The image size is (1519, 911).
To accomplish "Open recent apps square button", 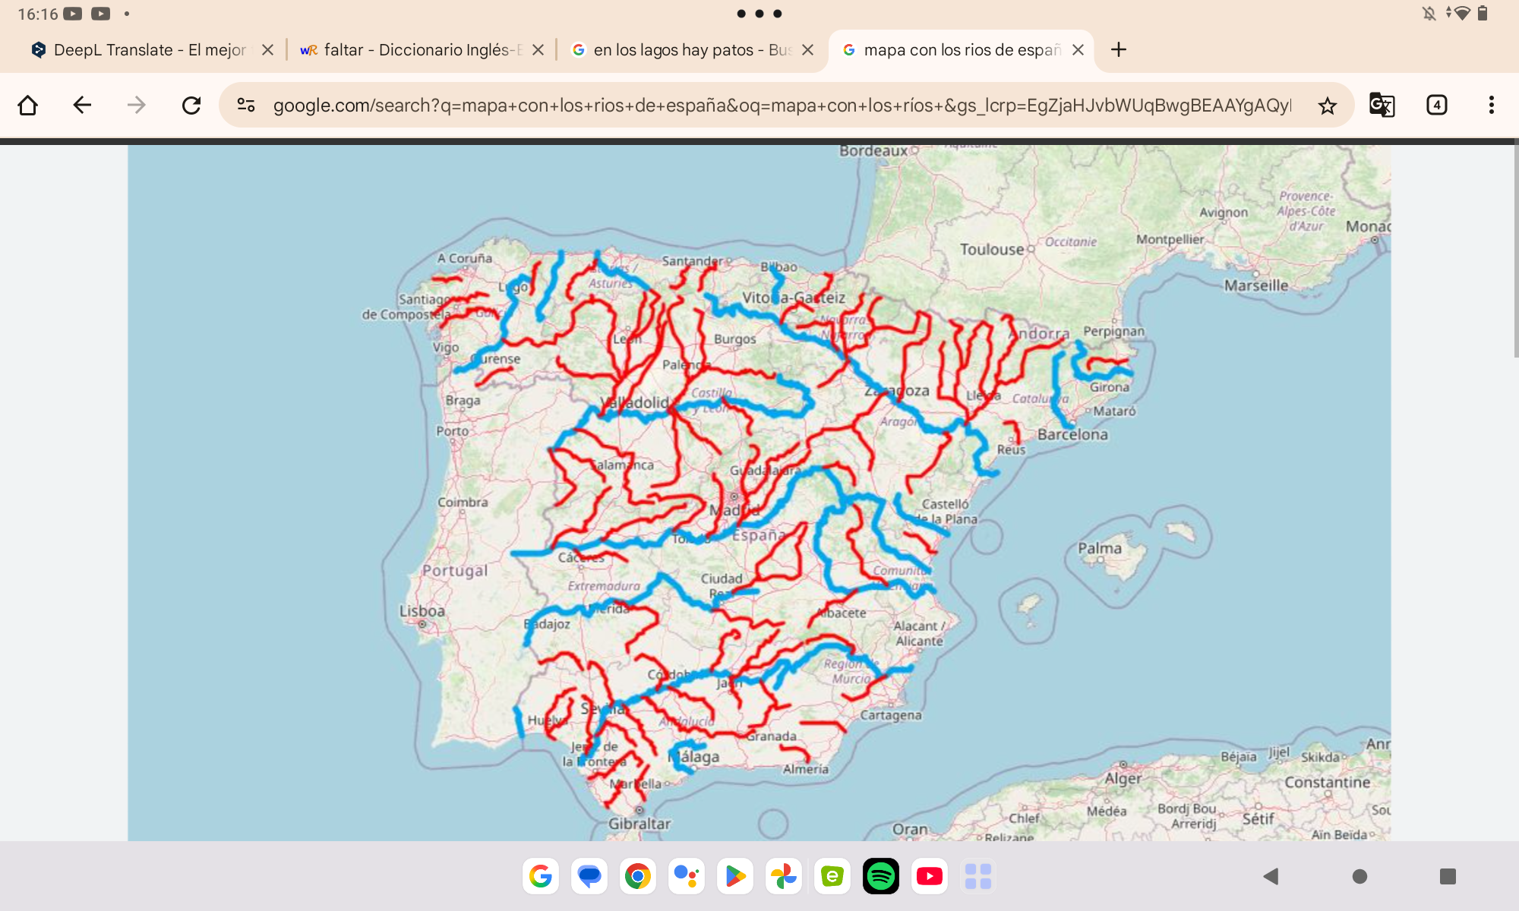I will point(1448,877).
